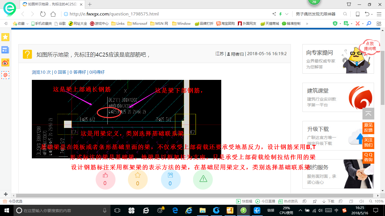Click the 意见反馈 orange button
The width and height of the screenshot is (385, 216).
pyautogui.click(x=368, y=128)
